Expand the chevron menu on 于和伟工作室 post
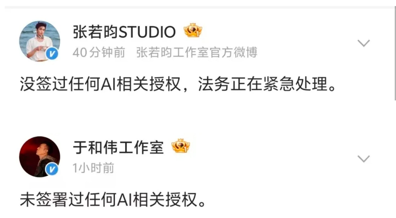The height and width of the screenshot is (218, 396). tap(363, 158)
